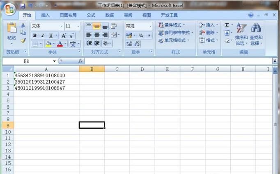Expand the formula bar

[275, 61]
